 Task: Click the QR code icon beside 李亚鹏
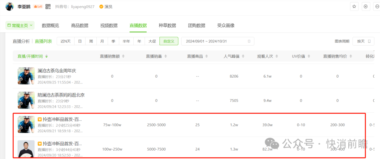click(48, 7)
